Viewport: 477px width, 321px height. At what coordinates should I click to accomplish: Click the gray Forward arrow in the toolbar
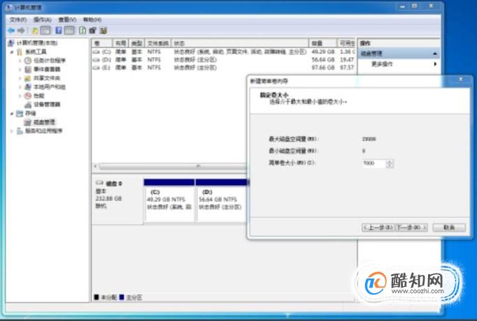pyautogui.click(x=21, y=30)
